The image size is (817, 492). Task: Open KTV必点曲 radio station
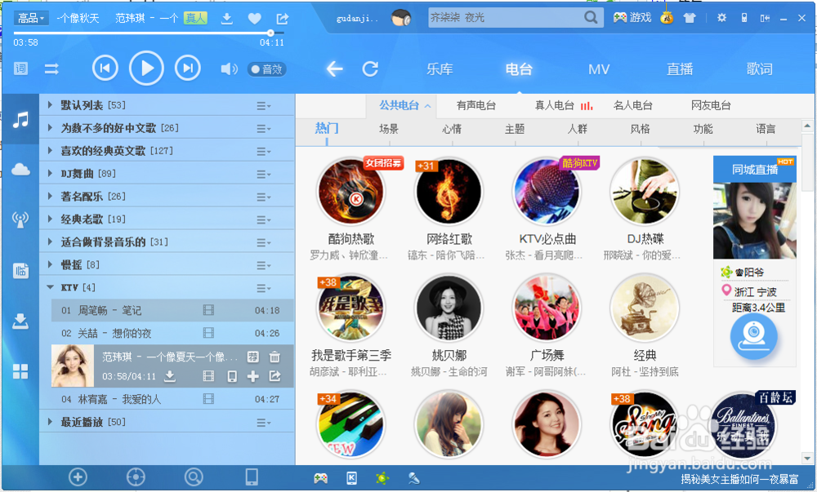coord(547,192)
